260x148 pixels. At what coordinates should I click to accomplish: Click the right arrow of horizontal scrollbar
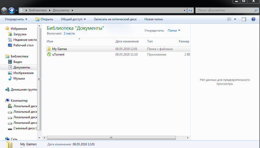pyautogui.click(x=188, y=138)
